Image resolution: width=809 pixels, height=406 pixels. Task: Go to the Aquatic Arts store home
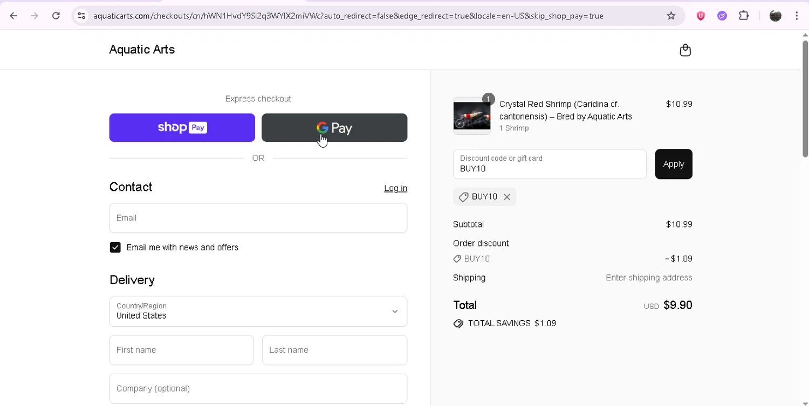tap(142, 50)
